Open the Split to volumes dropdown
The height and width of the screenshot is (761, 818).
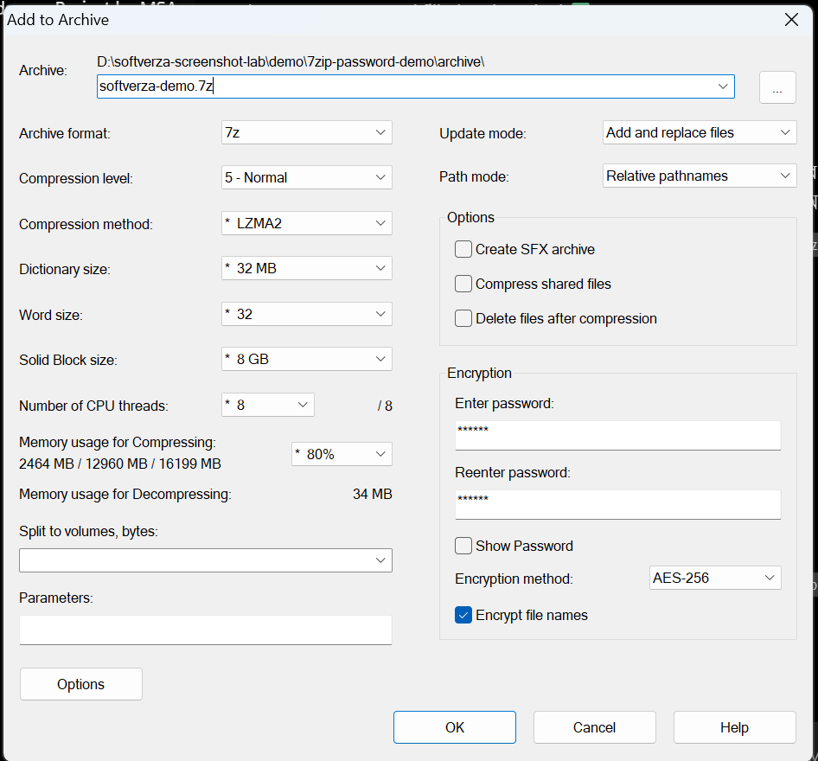point(206,560)
